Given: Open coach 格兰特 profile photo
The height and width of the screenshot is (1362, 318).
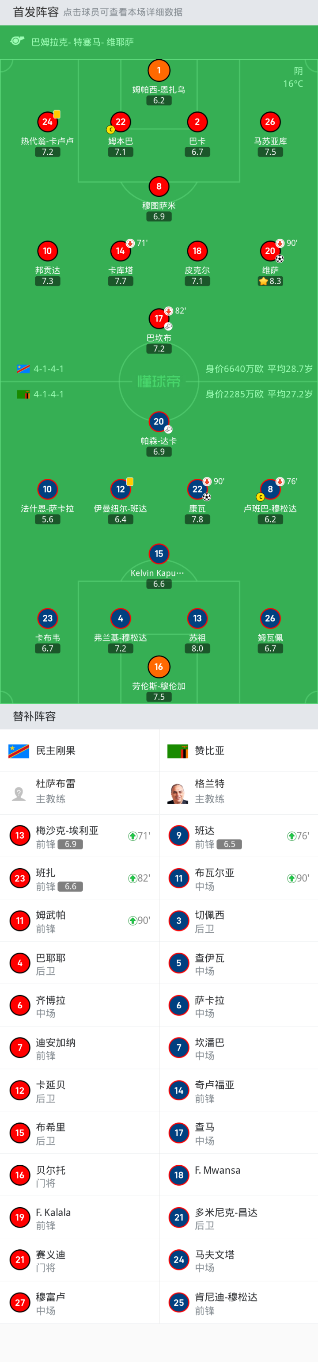Looking at the screenshot, I should [x=178, y=793].
